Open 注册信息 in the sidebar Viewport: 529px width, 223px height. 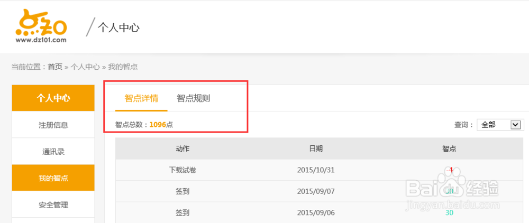click(53, 125)
